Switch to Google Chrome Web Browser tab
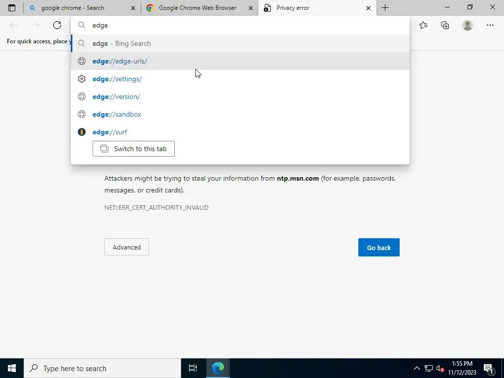Viewport: 504px width, 378px height. (x=199, y=8)
